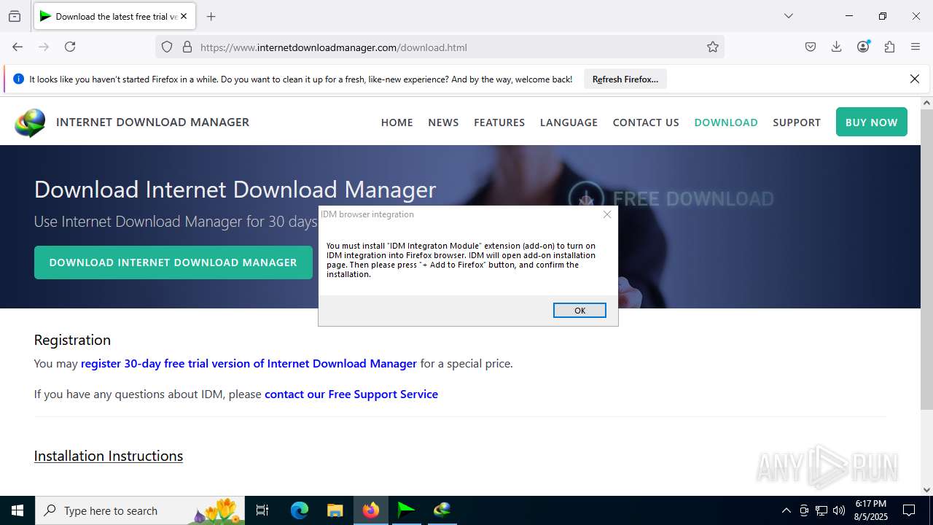Click the Installation Instructions heading

[x=109, y=456]
